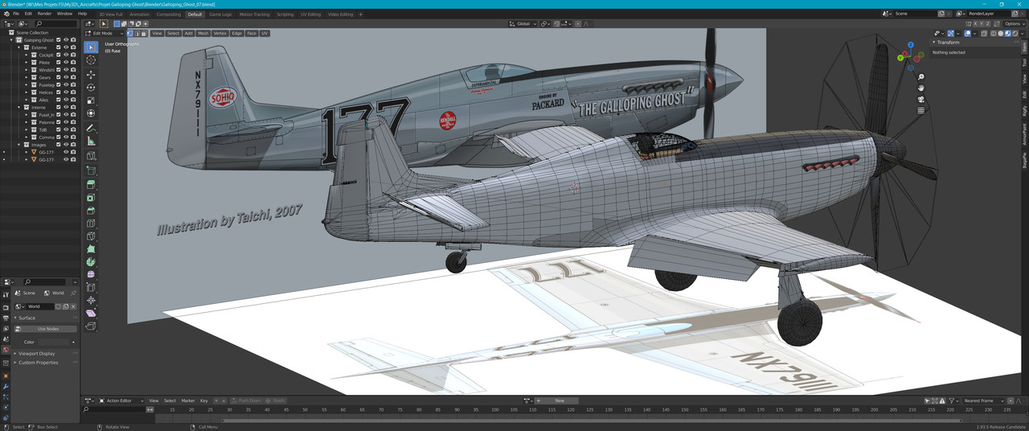Select the Knife tool
This screenshot has height=431, width=1029.
point(91,236)
